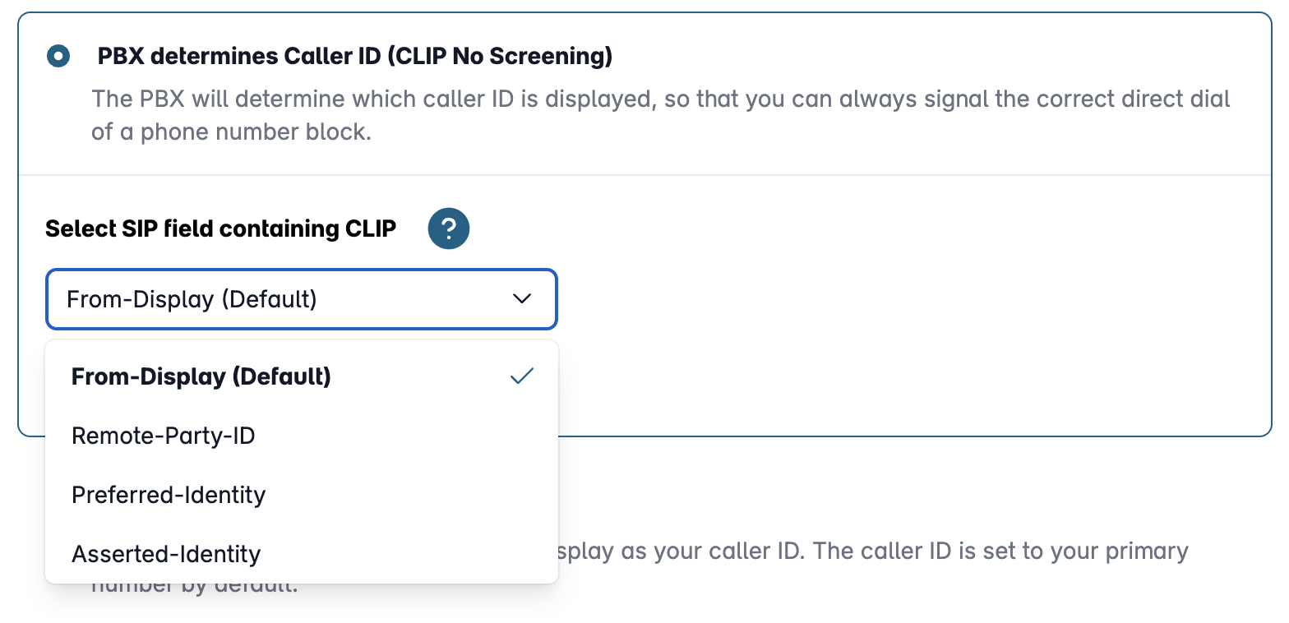Image resolution: width=1289 pixels, height=623 pixels.
Task: Click text about caller ID set to primary
Action: tap(874, 551)
